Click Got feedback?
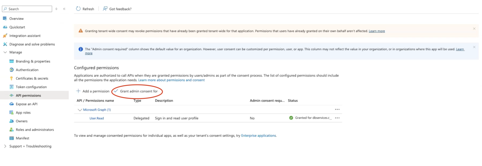Screen dimensions: 482x166 point(117,9)
